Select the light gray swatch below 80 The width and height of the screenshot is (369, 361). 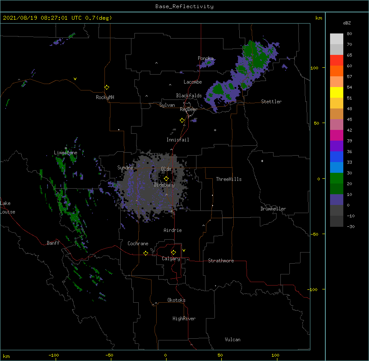336,39
